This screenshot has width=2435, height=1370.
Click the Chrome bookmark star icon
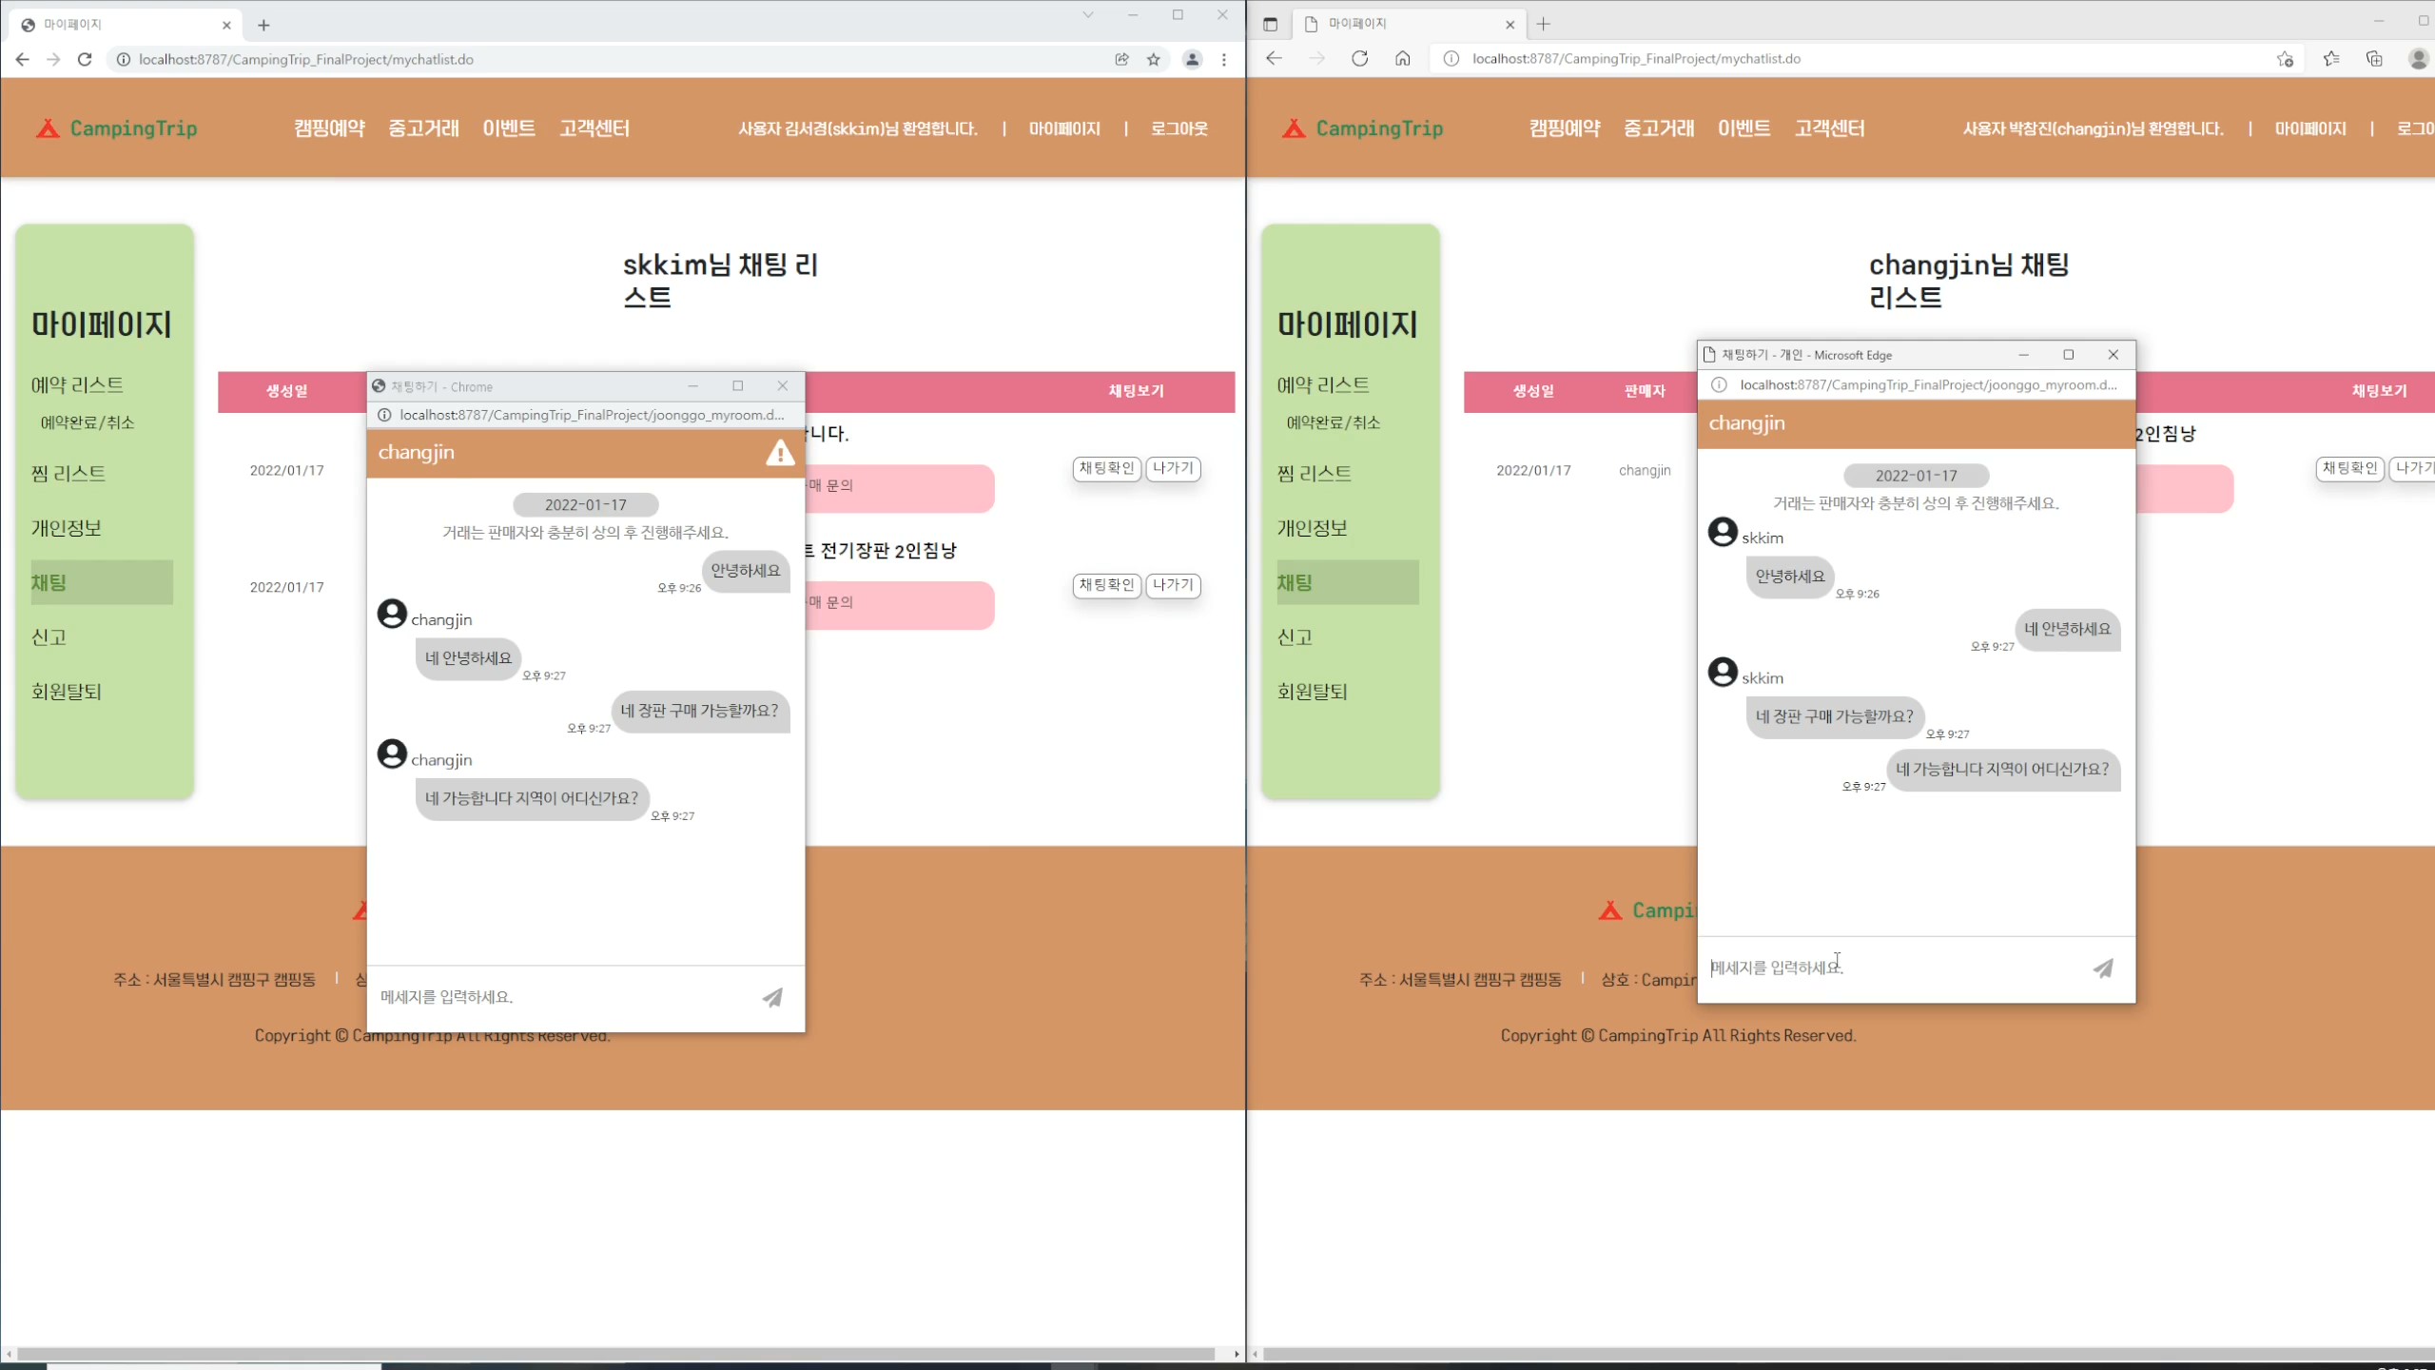coord(1154,59)
